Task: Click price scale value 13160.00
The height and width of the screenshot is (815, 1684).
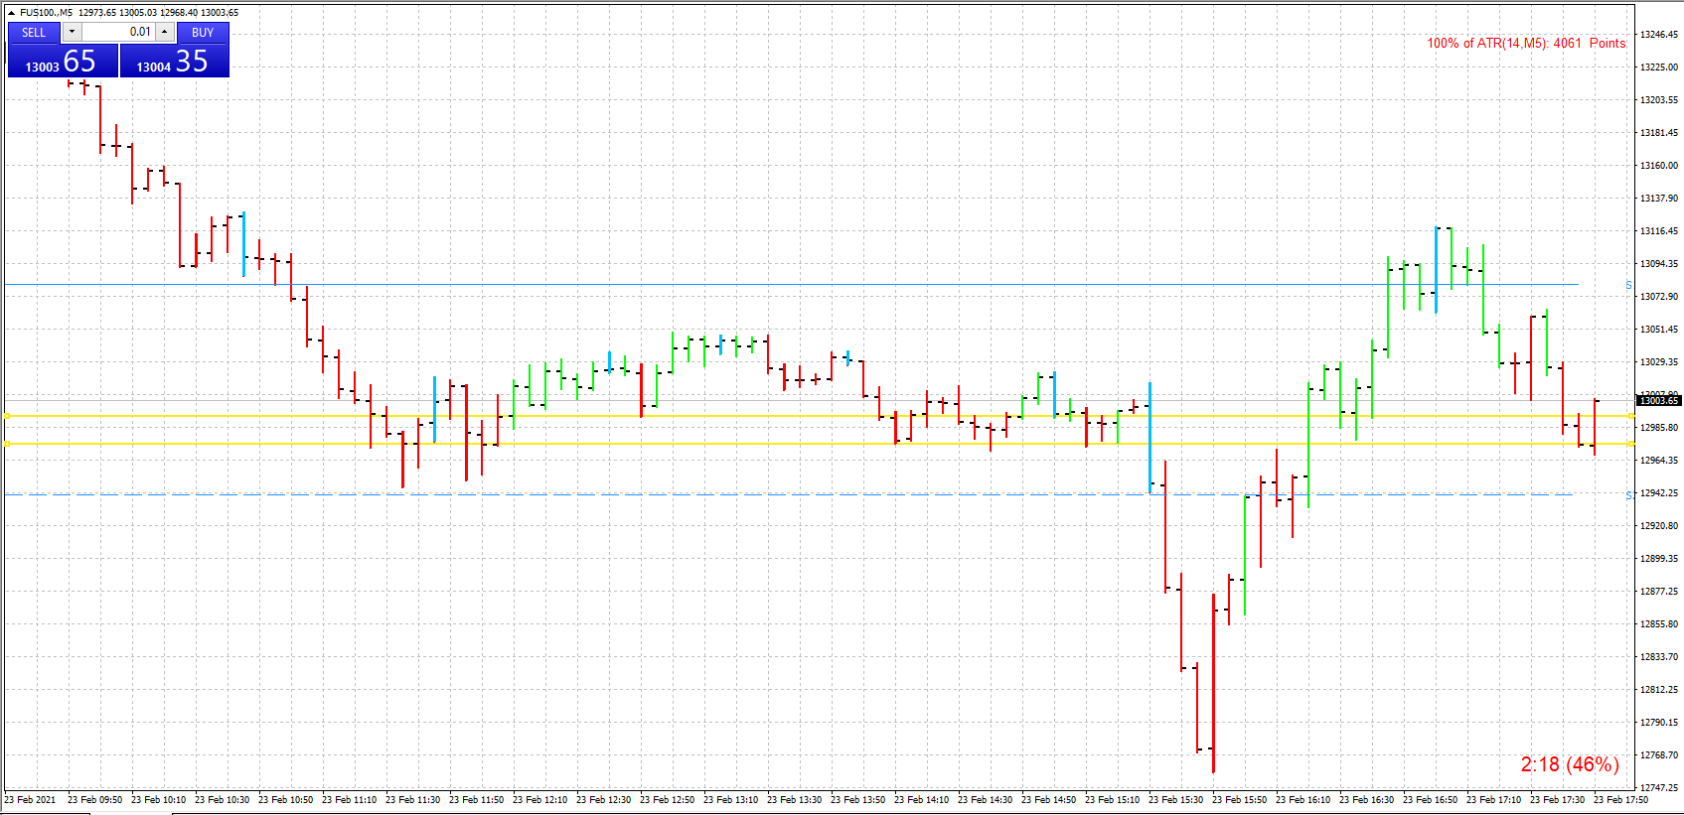Action: [1659, 166]
